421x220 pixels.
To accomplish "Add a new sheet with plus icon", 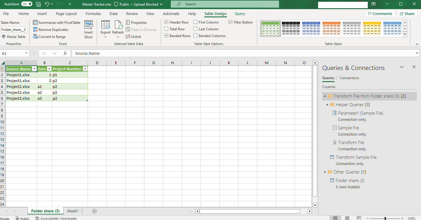I will pos(94,211).
